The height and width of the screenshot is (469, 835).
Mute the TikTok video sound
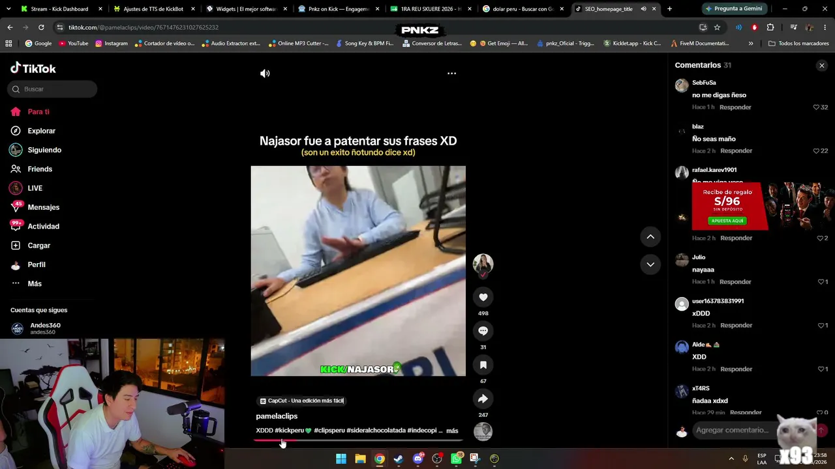(x=265, y=74)
